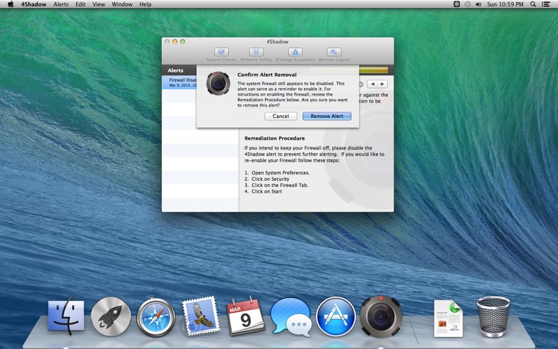
Task: Open Launchpad rocket icon in Dock
Action: click(x=111, y=317)
